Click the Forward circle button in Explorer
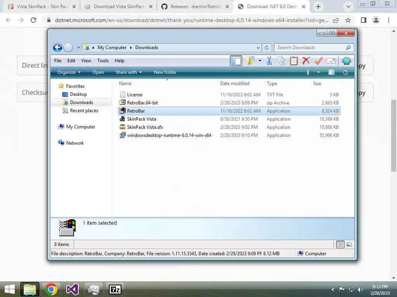Viewport: 397px width, 297px height. [x=68, y=48]
